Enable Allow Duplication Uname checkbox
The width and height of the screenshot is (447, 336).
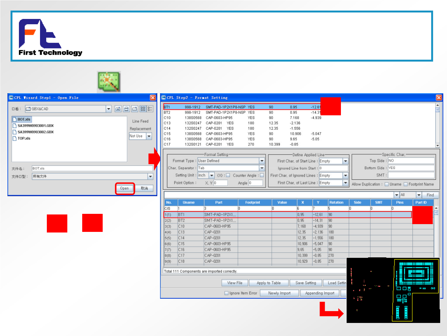pyautogui.click(x=387, y=184)
